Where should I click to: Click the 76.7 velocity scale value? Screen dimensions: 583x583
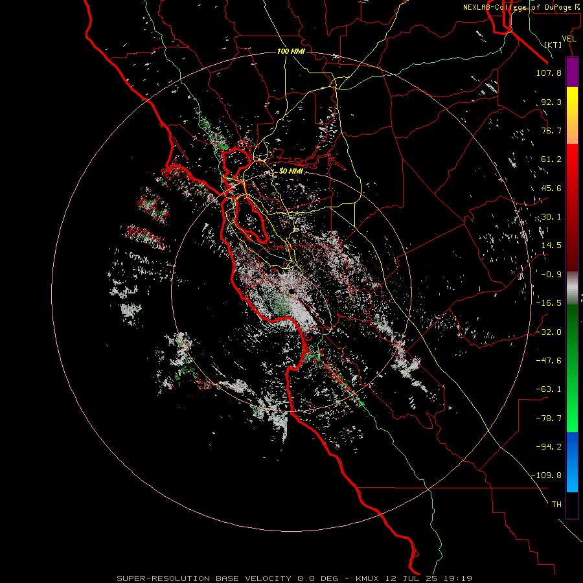pos(551,130)
